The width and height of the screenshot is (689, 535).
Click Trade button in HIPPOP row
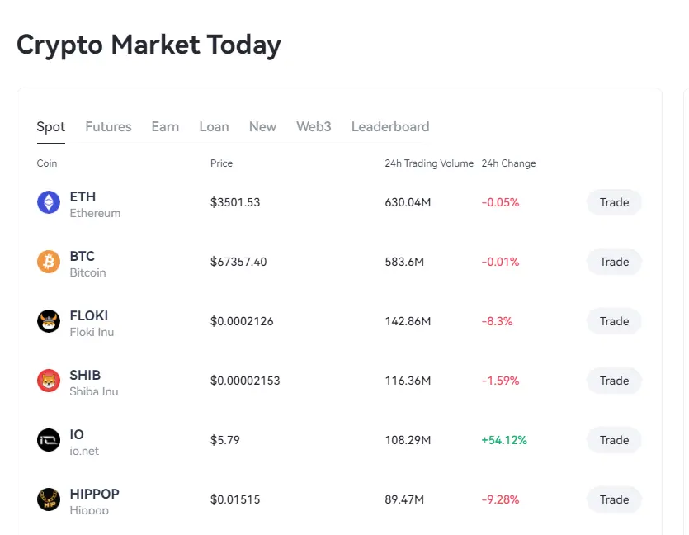click(x=614, y=499)
